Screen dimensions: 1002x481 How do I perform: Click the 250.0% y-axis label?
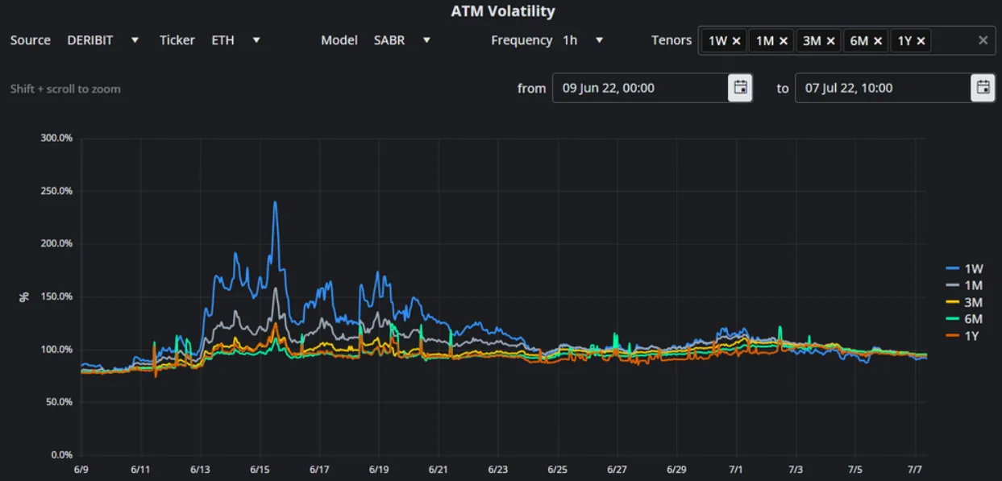pyautogui.click(x=56, y=191)
